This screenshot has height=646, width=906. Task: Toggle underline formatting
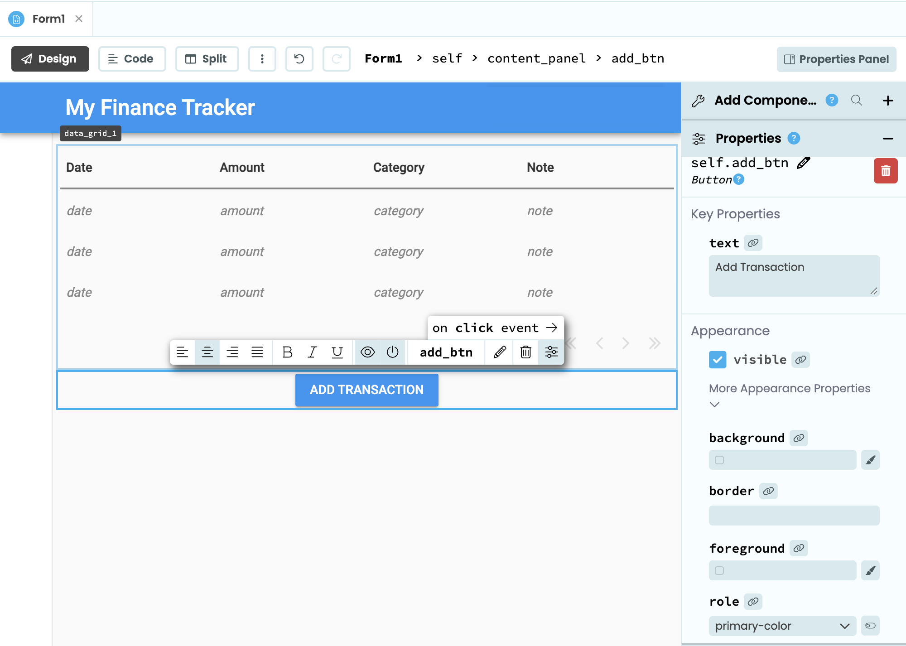337,352
